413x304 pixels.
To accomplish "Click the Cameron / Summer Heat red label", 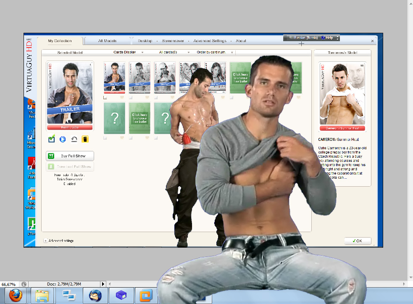I will [x=342, y=128].
